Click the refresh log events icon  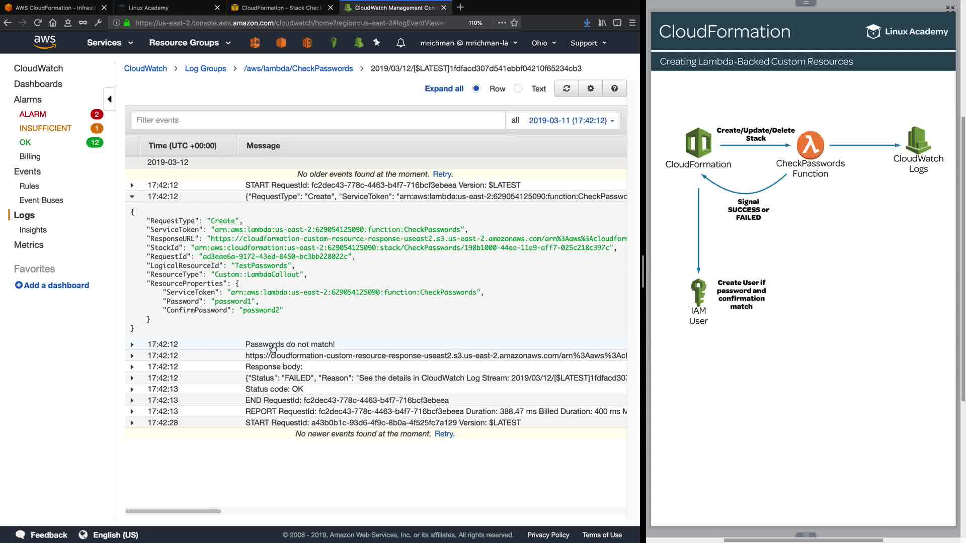click(567, 88)
